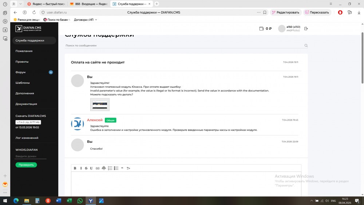Image resolution: width=364 pixels, height=205 pixels.
Task: Insert a link using the editor chain icon
Action: (98, 168)
